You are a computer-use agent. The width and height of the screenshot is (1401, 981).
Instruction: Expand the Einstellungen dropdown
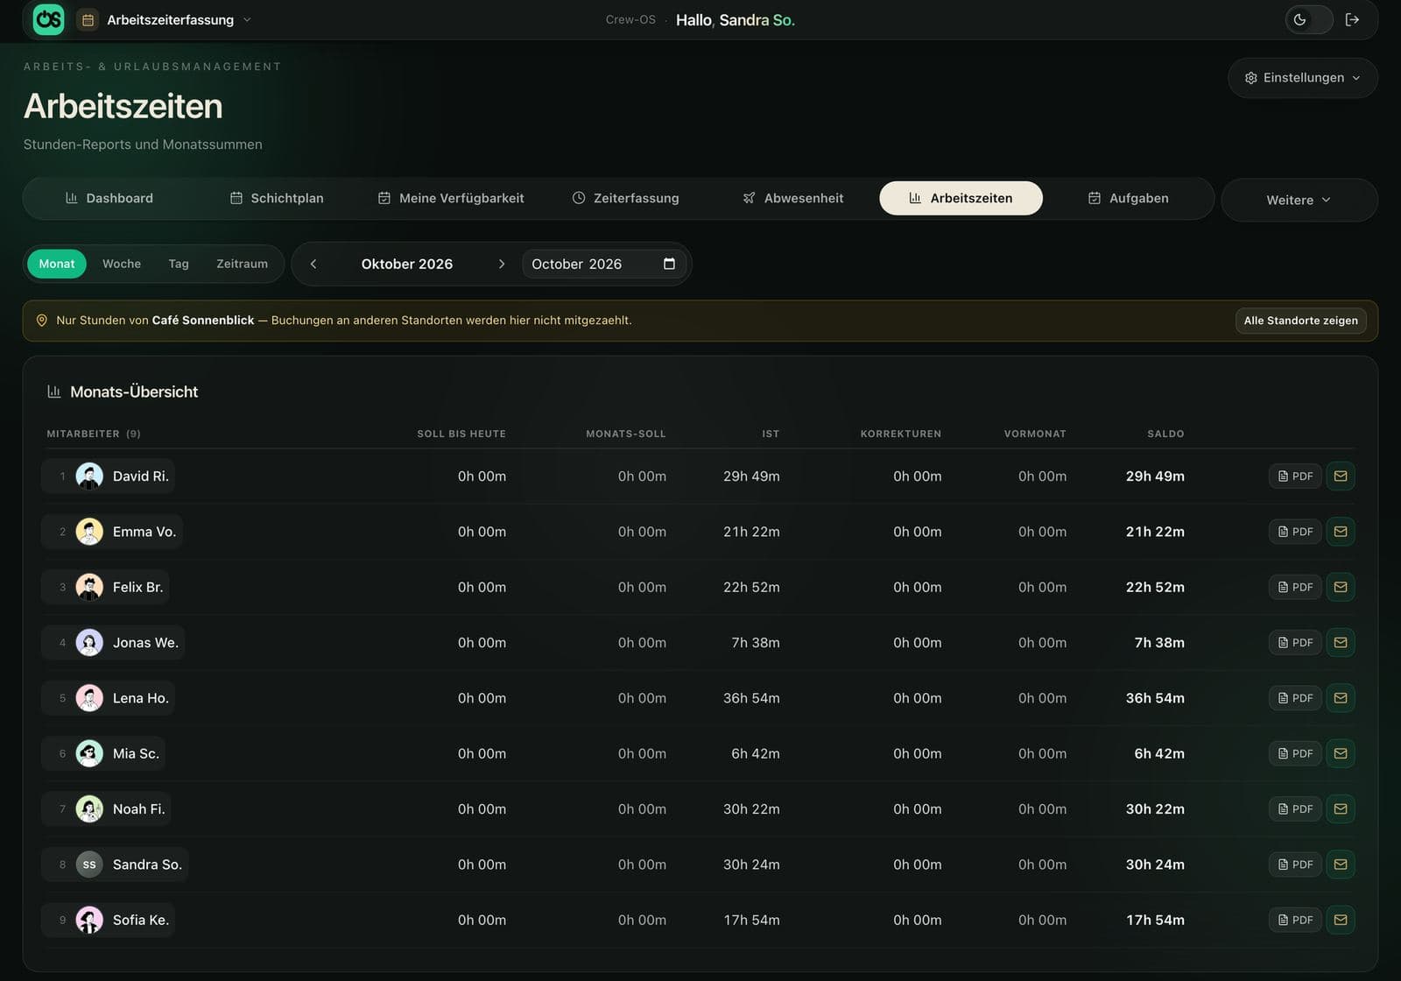(x=1302, y=78)
